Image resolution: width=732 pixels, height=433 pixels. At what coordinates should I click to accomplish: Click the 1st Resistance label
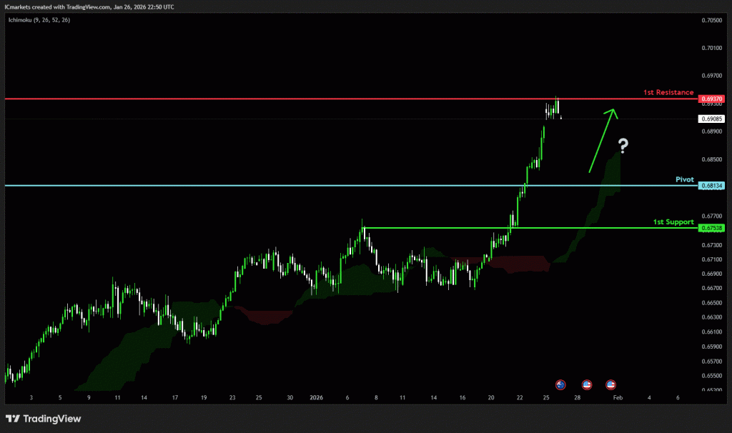click(x=668, y=92)
